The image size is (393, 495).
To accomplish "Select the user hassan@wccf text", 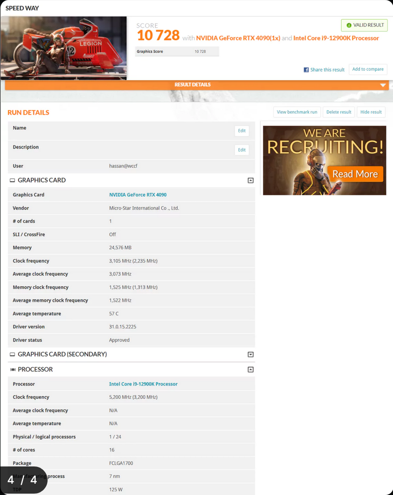I will (x=123, y=166).
